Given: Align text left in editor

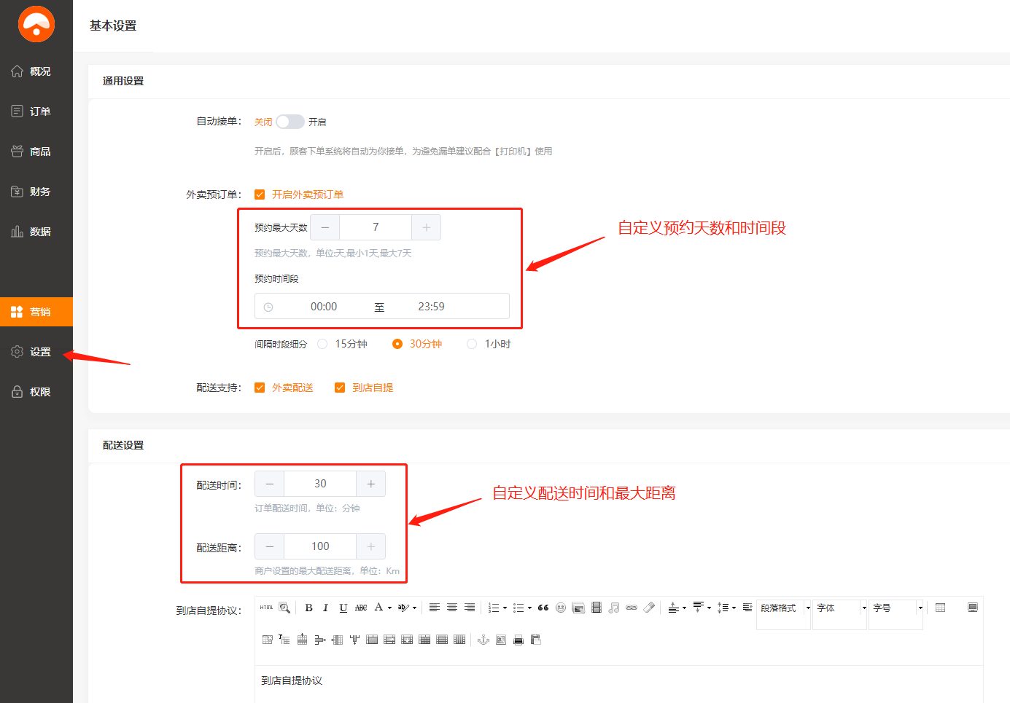Looking at the screenshot, I should (x=434, y=608).
